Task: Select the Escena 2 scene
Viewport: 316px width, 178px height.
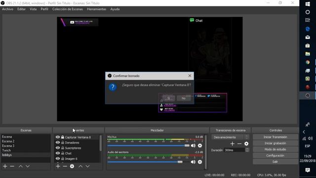Action: coord(26,141)
